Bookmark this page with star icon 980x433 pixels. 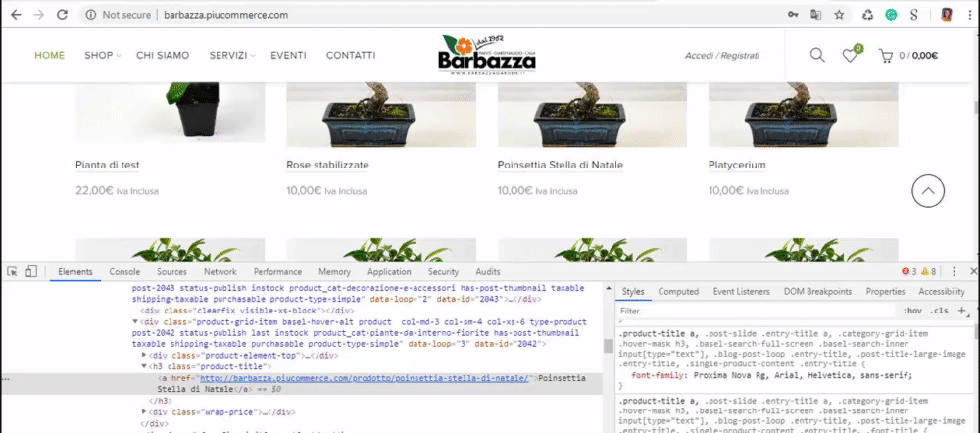[839, 15]
